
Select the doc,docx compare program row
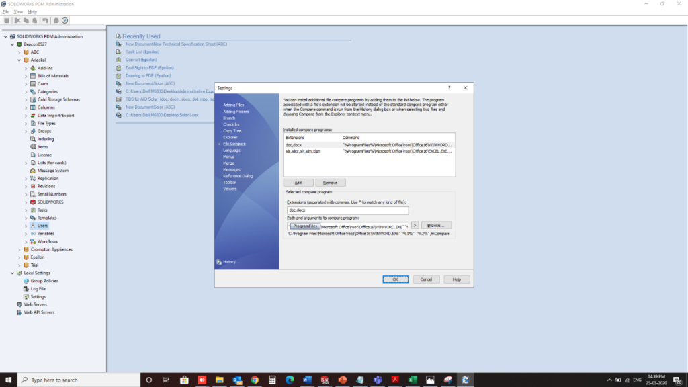coord(369,145)
